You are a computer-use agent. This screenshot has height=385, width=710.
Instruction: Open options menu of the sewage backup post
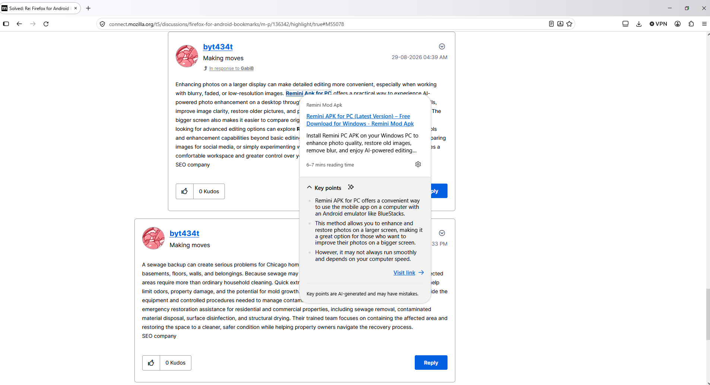pyautogui.click(x=442, y=233)
